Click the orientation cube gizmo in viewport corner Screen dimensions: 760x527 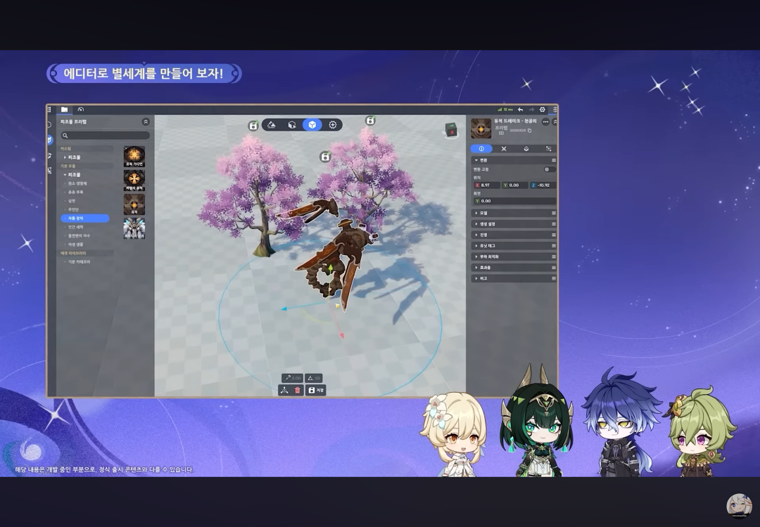pos(451,130)
